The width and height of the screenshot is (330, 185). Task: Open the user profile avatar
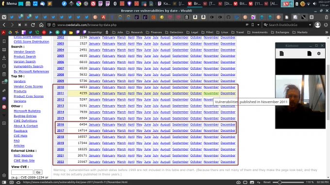317,25
